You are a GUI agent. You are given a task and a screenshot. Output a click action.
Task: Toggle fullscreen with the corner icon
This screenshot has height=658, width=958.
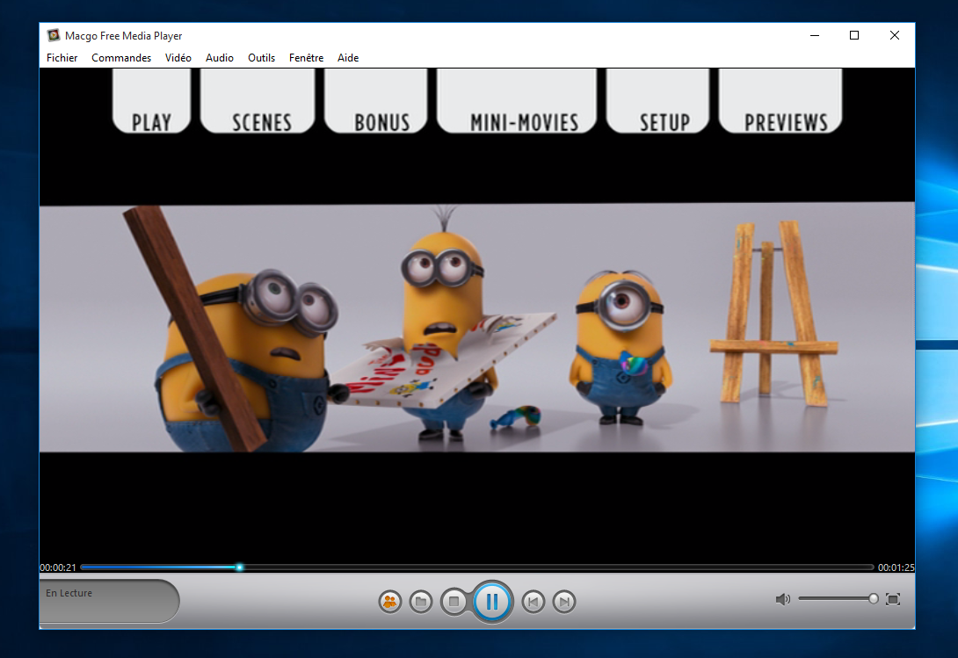pyautogui.click(x=893, y=599)
